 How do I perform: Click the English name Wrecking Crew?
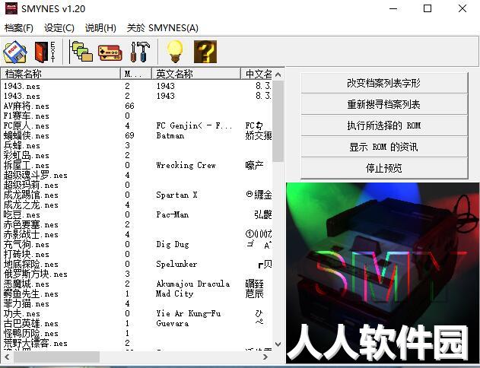pyautogui.click(x=186, y=165)
